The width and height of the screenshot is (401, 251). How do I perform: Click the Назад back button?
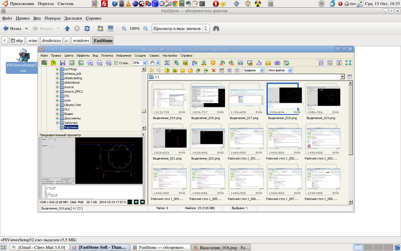point(13,28)
